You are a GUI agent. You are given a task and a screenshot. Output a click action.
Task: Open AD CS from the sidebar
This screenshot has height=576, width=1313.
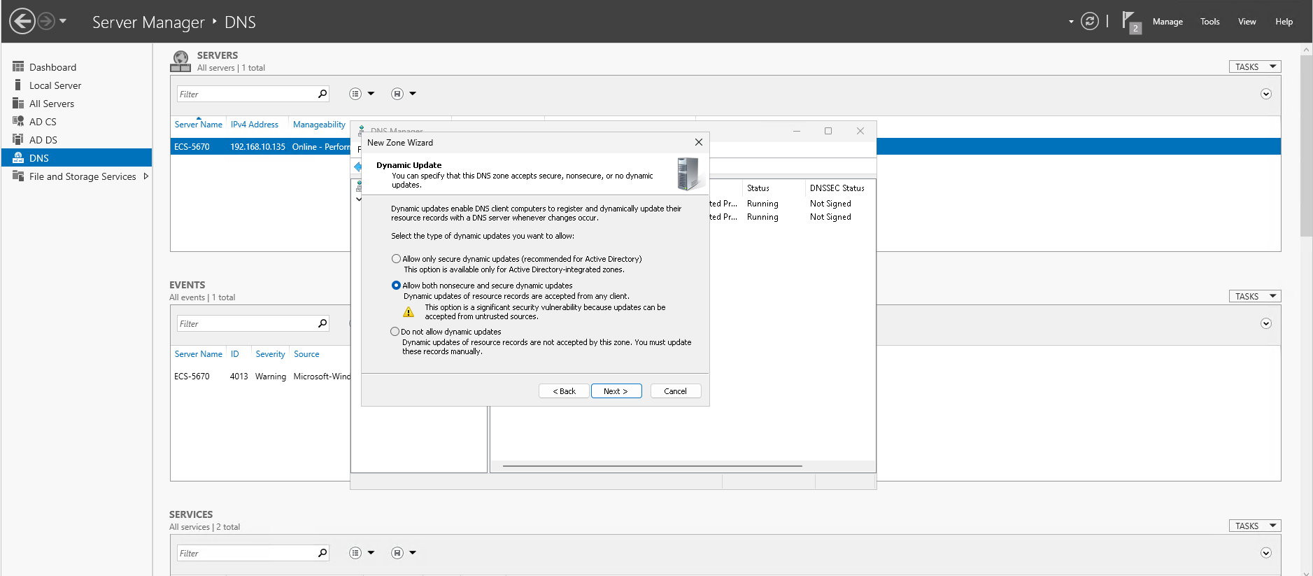(42, 122)
